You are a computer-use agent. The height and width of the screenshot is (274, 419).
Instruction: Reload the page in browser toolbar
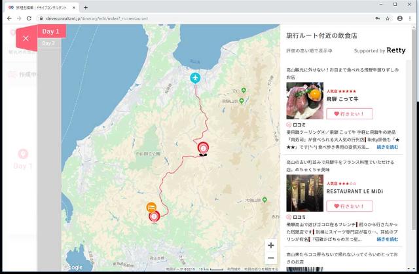[29, 18]
